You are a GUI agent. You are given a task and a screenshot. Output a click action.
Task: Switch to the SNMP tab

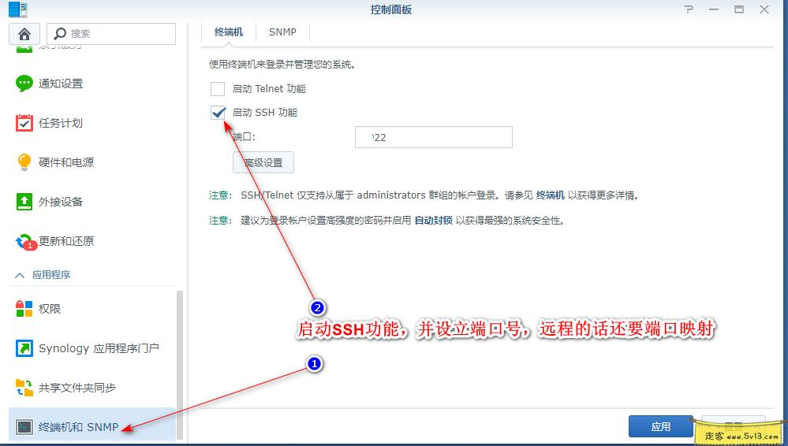pyautogui.click(x=282, y=32)
